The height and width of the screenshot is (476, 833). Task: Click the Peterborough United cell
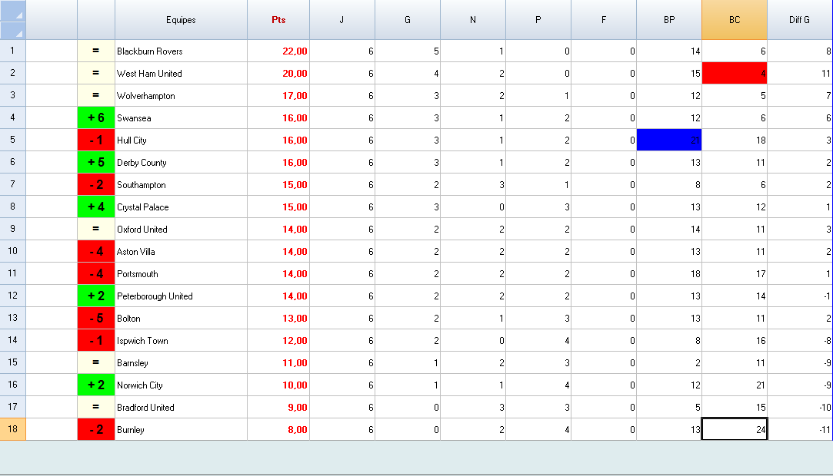pos(181,296)
